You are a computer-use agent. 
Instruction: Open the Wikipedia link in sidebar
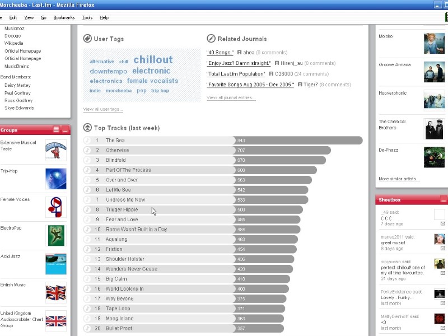click(13, 43)
